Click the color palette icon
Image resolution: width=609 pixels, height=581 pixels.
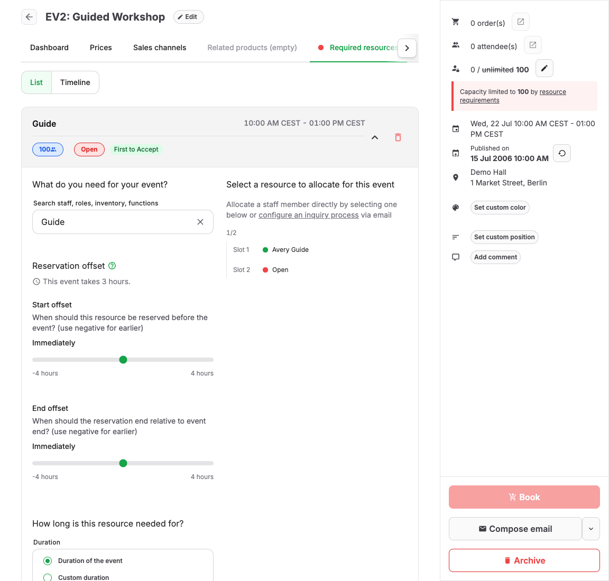point(456,208)
